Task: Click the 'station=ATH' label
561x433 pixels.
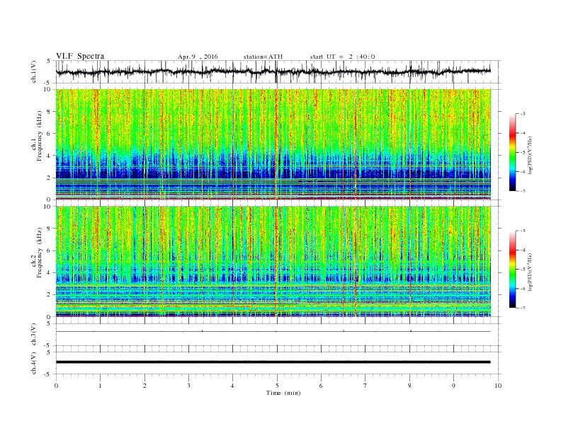Action: point(263,57)
